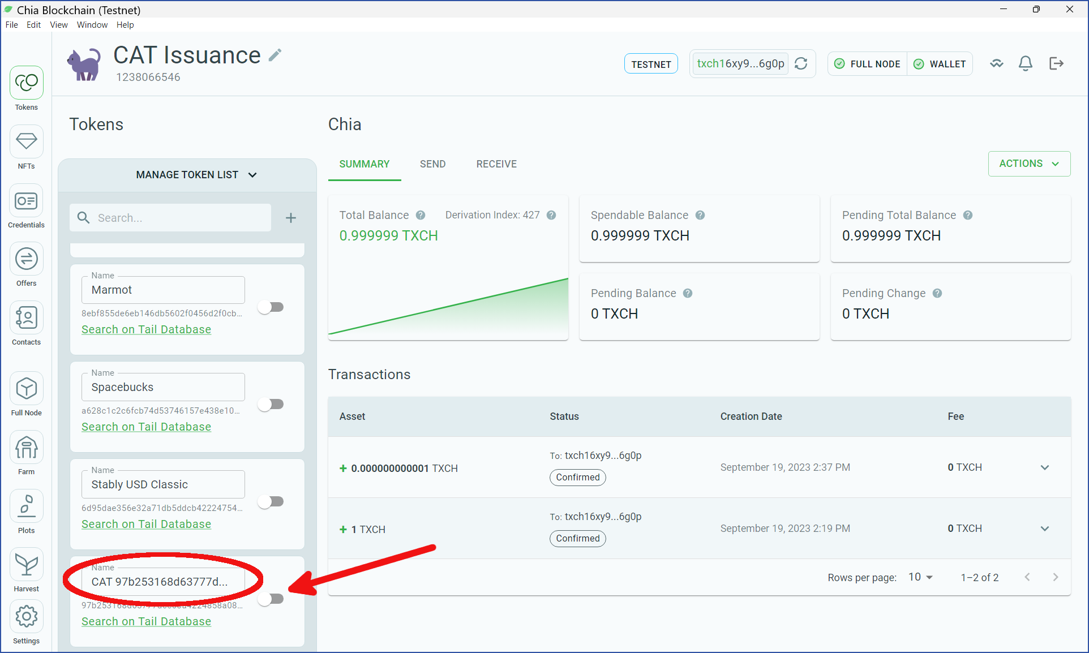The image size is (1089, 653).
Task: Copy the address txch16xy9...6g0p in header
Action: 740,63
